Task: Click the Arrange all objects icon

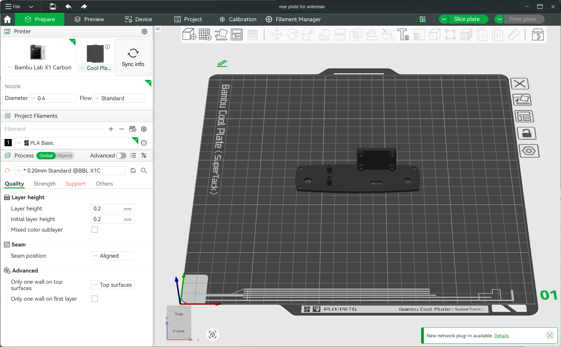Action: click(x=237, y=34)
